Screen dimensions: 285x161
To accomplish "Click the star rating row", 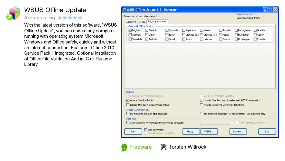I will 70,18.
